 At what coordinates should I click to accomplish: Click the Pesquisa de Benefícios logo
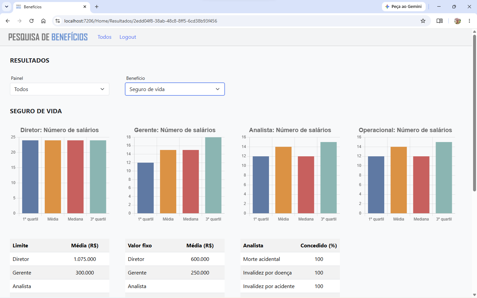pos(48,37)
